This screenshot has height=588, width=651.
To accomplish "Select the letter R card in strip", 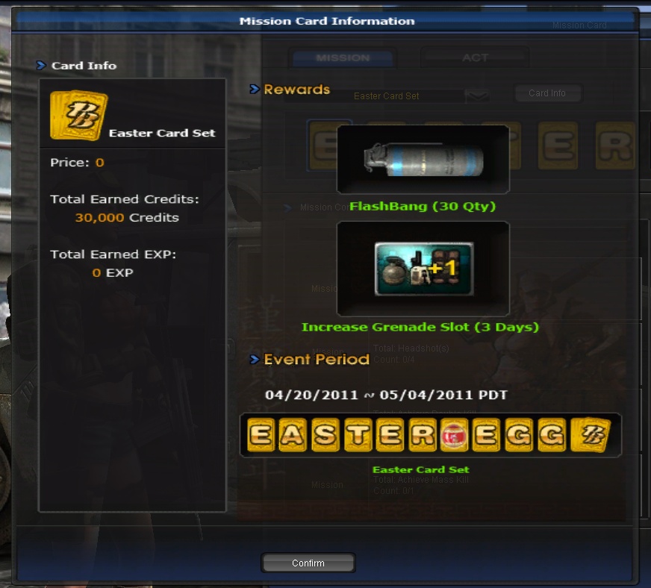I will (423, 434).
